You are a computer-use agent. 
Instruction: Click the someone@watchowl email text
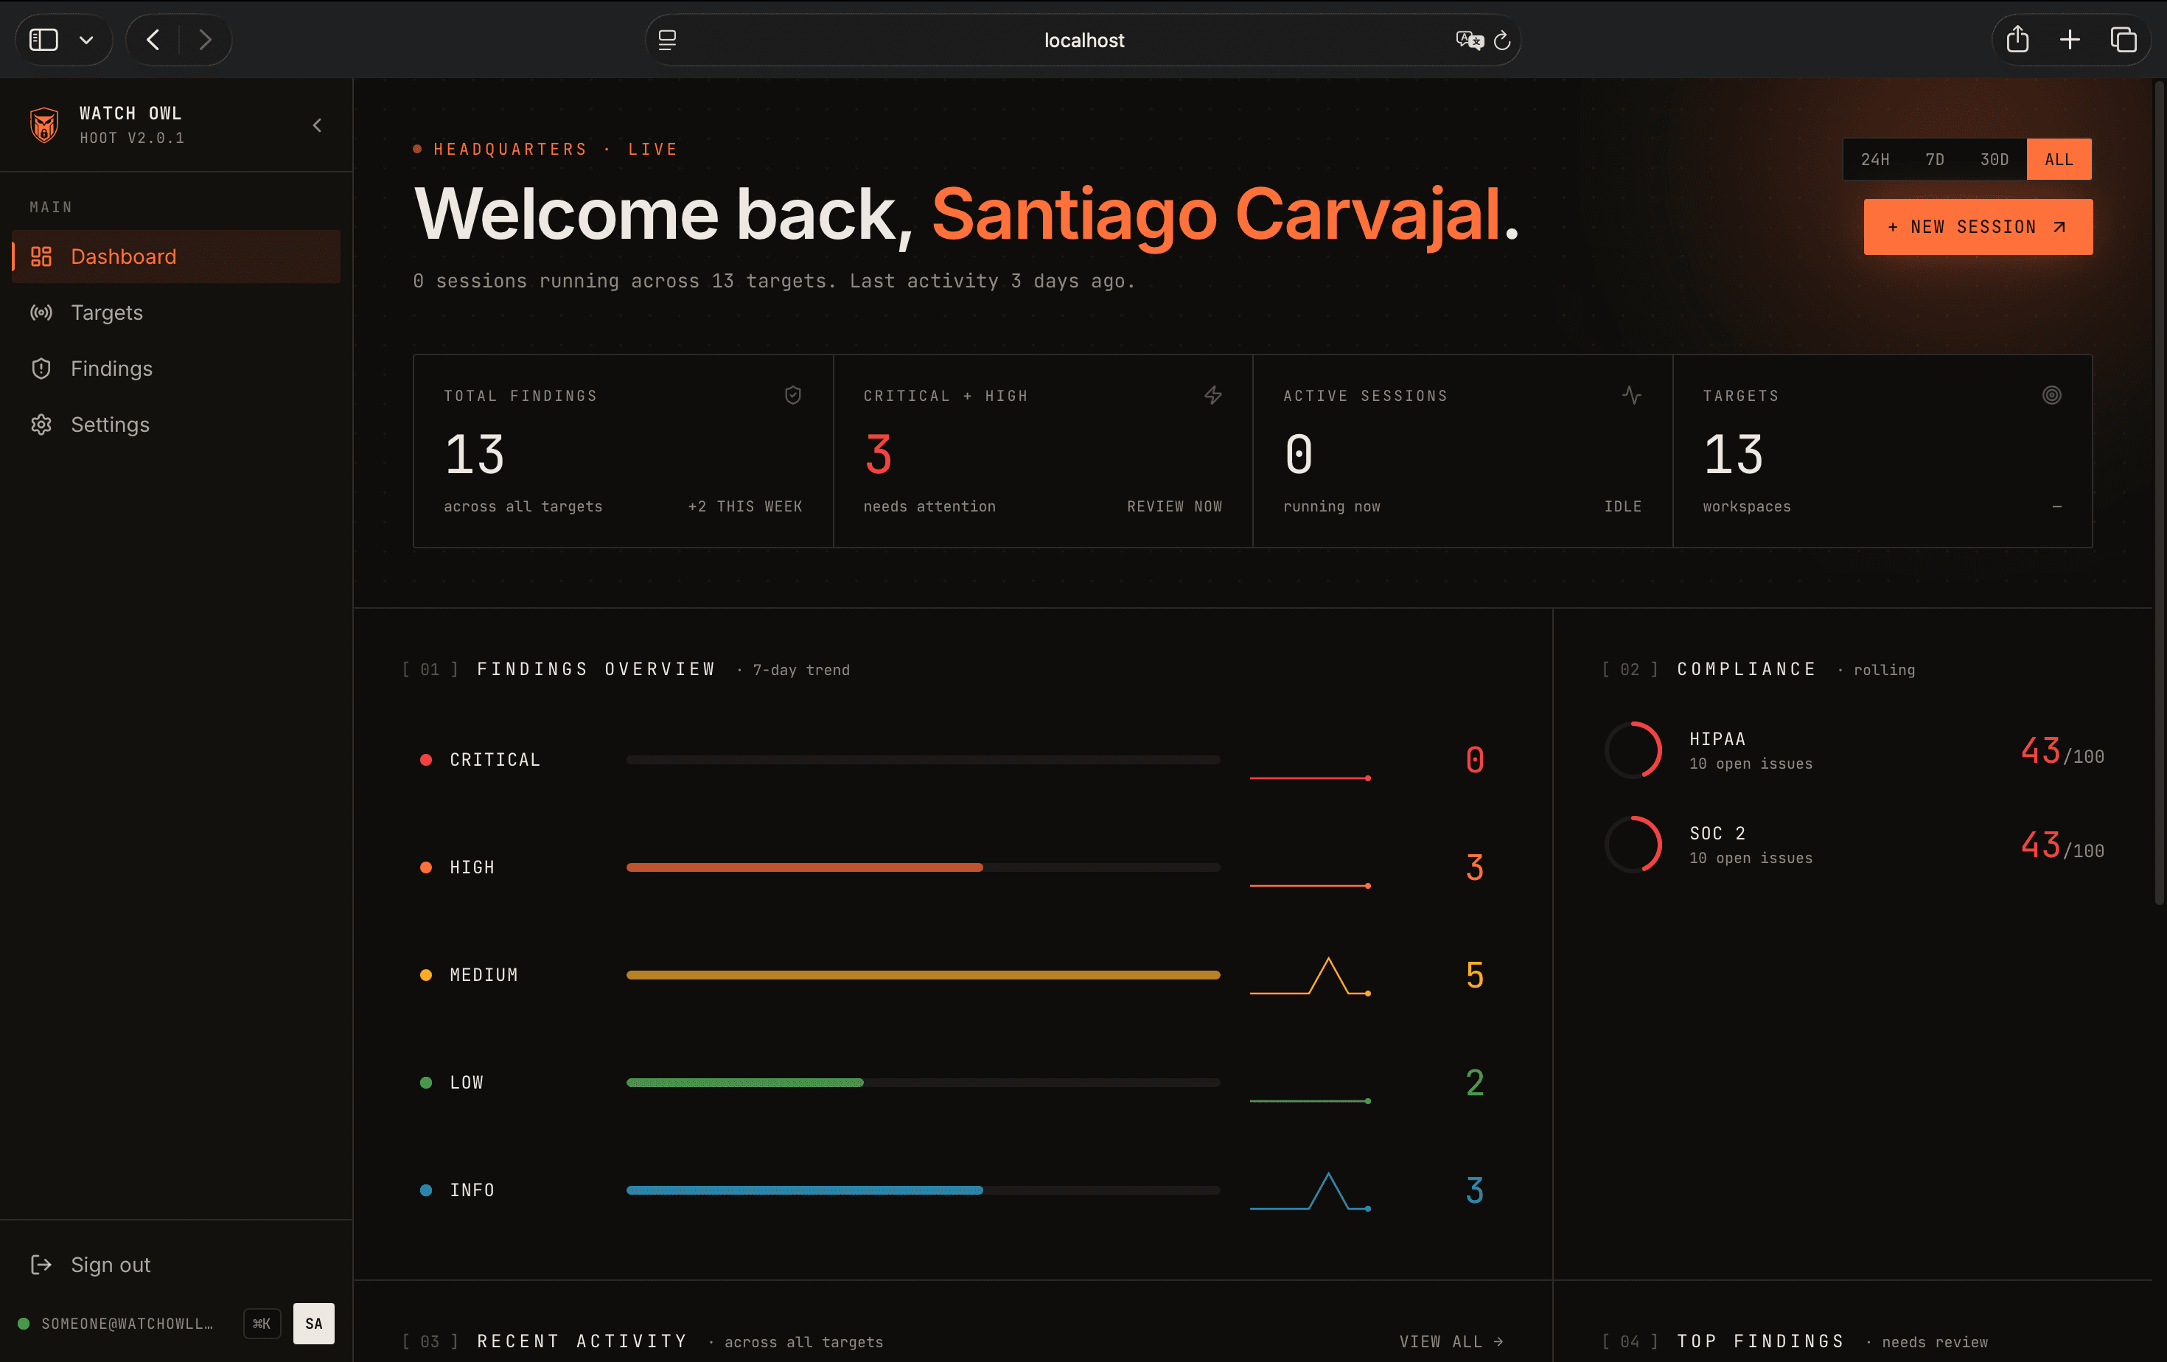pos(127,1322)
